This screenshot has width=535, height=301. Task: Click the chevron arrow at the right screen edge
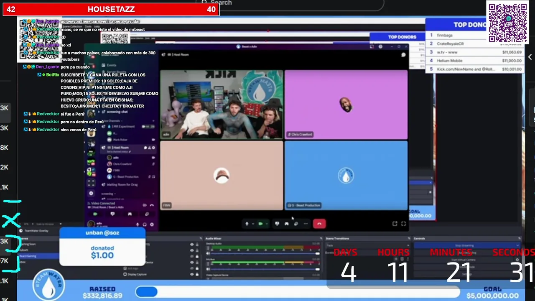tap(530, 57)
